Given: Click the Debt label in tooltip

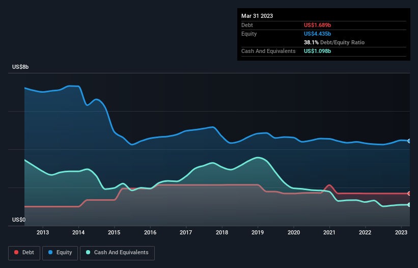Looking at the screenshot, I should [x=247, y=25].
